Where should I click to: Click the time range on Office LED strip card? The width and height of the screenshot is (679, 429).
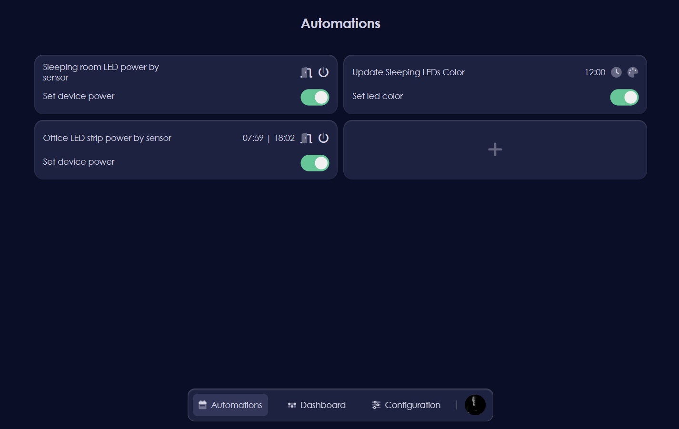click(269, 138)
